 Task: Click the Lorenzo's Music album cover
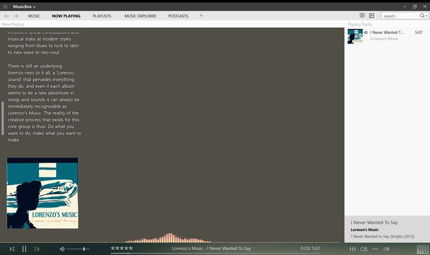coord(43,193)
